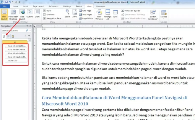The image size is (195, 120).
Task: Open Switch Windows dropdown
Action: pyautogui.click(x=153, y=15)
